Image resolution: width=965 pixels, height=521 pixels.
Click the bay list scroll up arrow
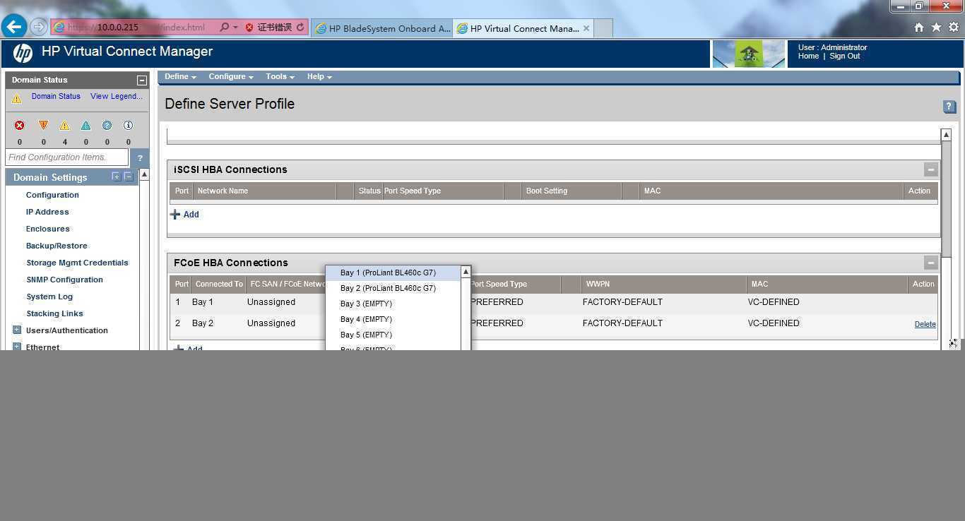[466, 272]
